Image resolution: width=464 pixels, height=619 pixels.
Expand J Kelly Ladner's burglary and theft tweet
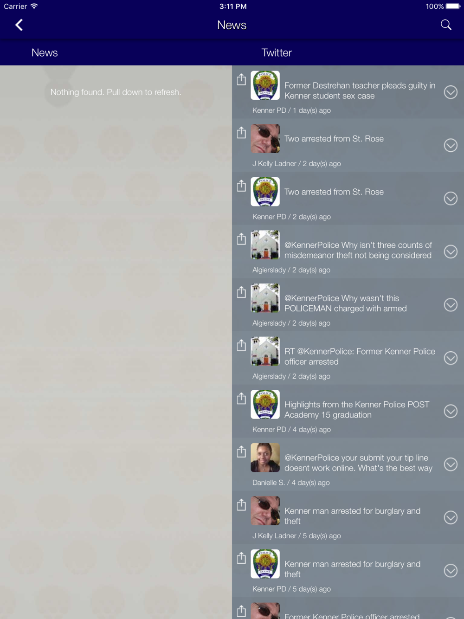coord(451,517)
